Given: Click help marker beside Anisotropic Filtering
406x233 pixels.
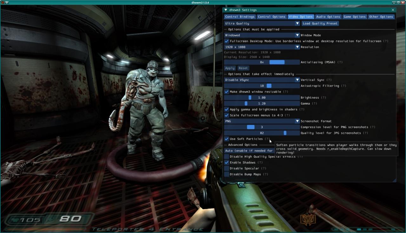Looking at the screenshot, I should pos(343,86).
